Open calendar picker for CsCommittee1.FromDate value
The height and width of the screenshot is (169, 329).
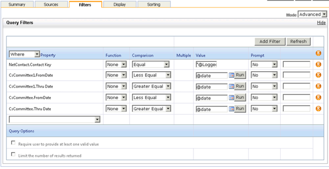point(231,75)
